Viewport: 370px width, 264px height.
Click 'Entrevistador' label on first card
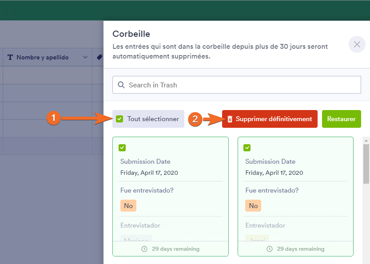140,225
